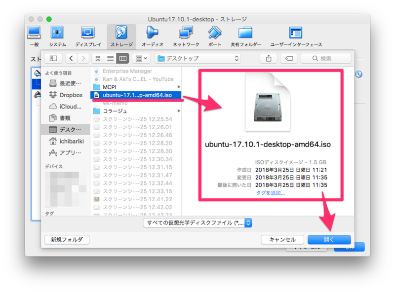Viewport: 395px width, 292px height.
Task: Click the Share toolbar button
Action: [x=269, y=58]
